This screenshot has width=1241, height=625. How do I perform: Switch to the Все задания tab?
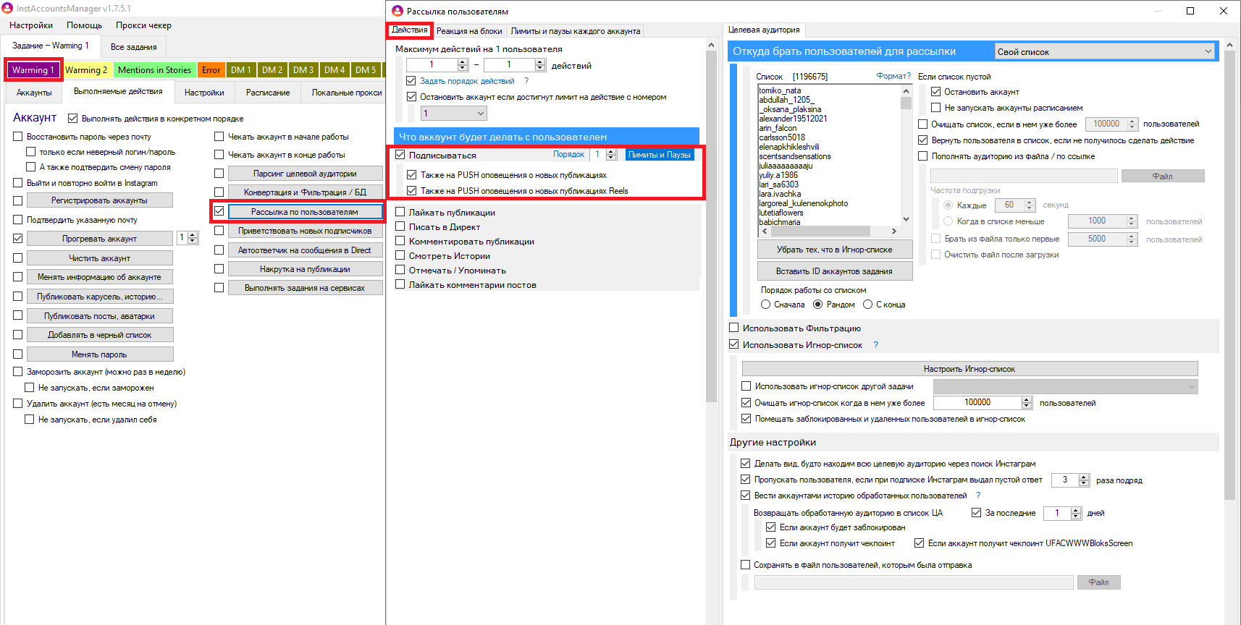134,47
